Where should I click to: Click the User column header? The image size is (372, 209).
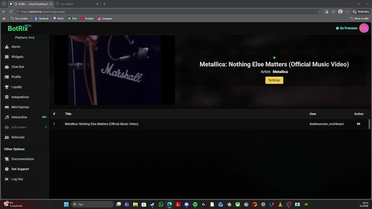tap(313, 114)
